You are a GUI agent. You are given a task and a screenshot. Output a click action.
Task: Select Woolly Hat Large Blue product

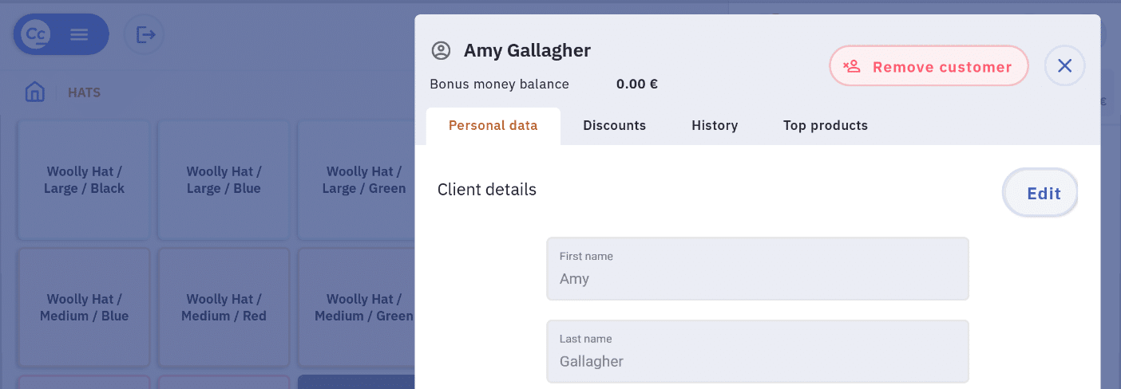click(x=224, y=180)
